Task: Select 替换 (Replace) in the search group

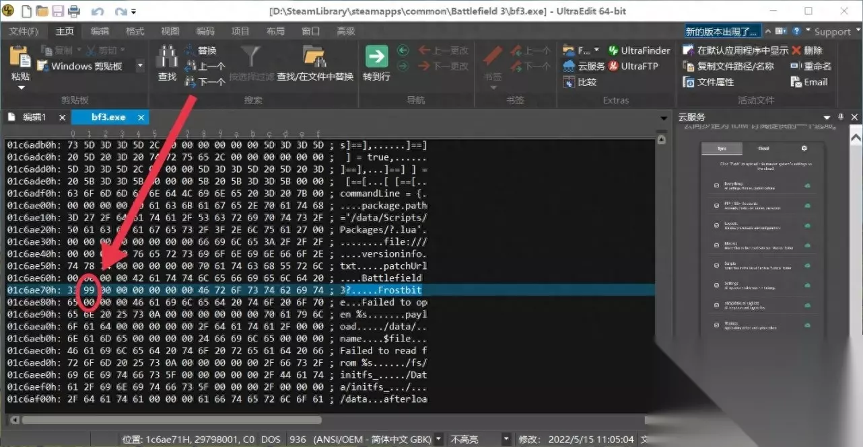Action: [x=200, y=51]
